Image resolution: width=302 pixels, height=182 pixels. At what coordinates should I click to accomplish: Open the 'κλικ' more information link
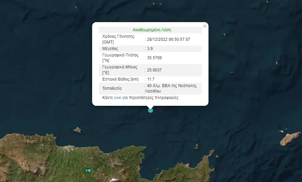click(117, 98)
